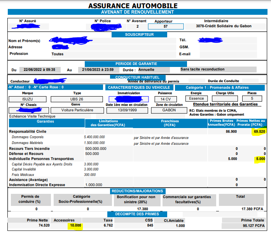Click the 'AVENANT DE RENOUVELLEMENT' banner
This screenshot has height=232, width=271.
(x=137, y=12)
